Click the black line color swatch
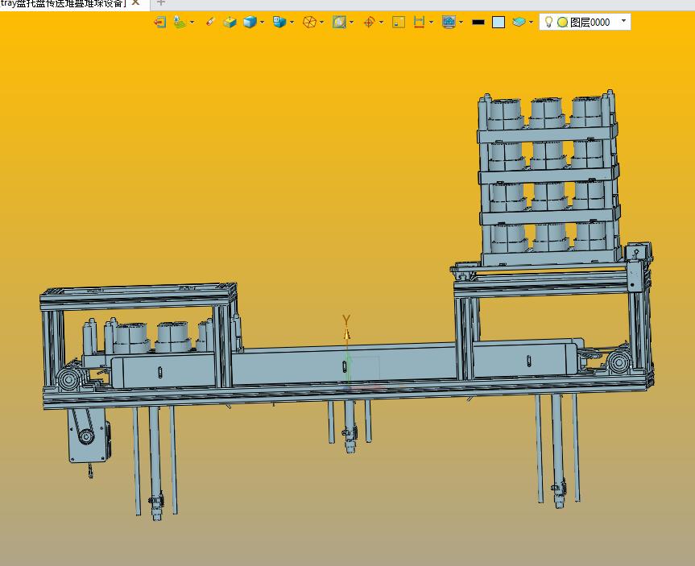This screenshot has width=695, height=566. pyautogui.click(x=478, y=23)
